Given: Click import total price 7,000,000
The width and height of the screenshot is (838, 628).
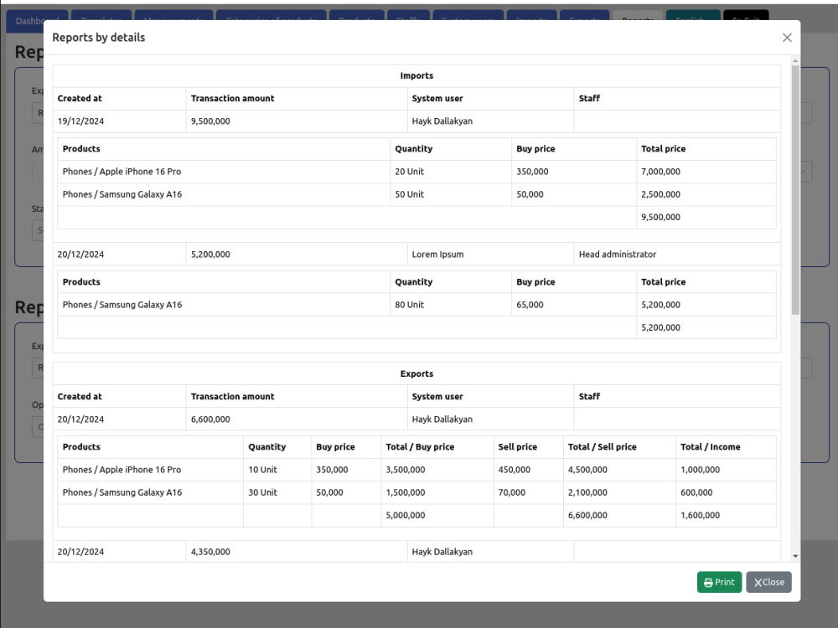Looking at the screenshot, I should click(660, 172).
